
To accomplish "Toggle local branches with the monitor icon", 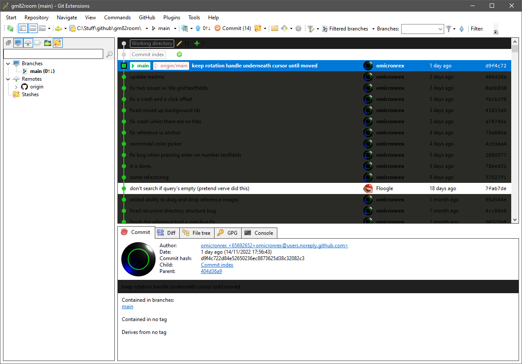I will 18,43.
